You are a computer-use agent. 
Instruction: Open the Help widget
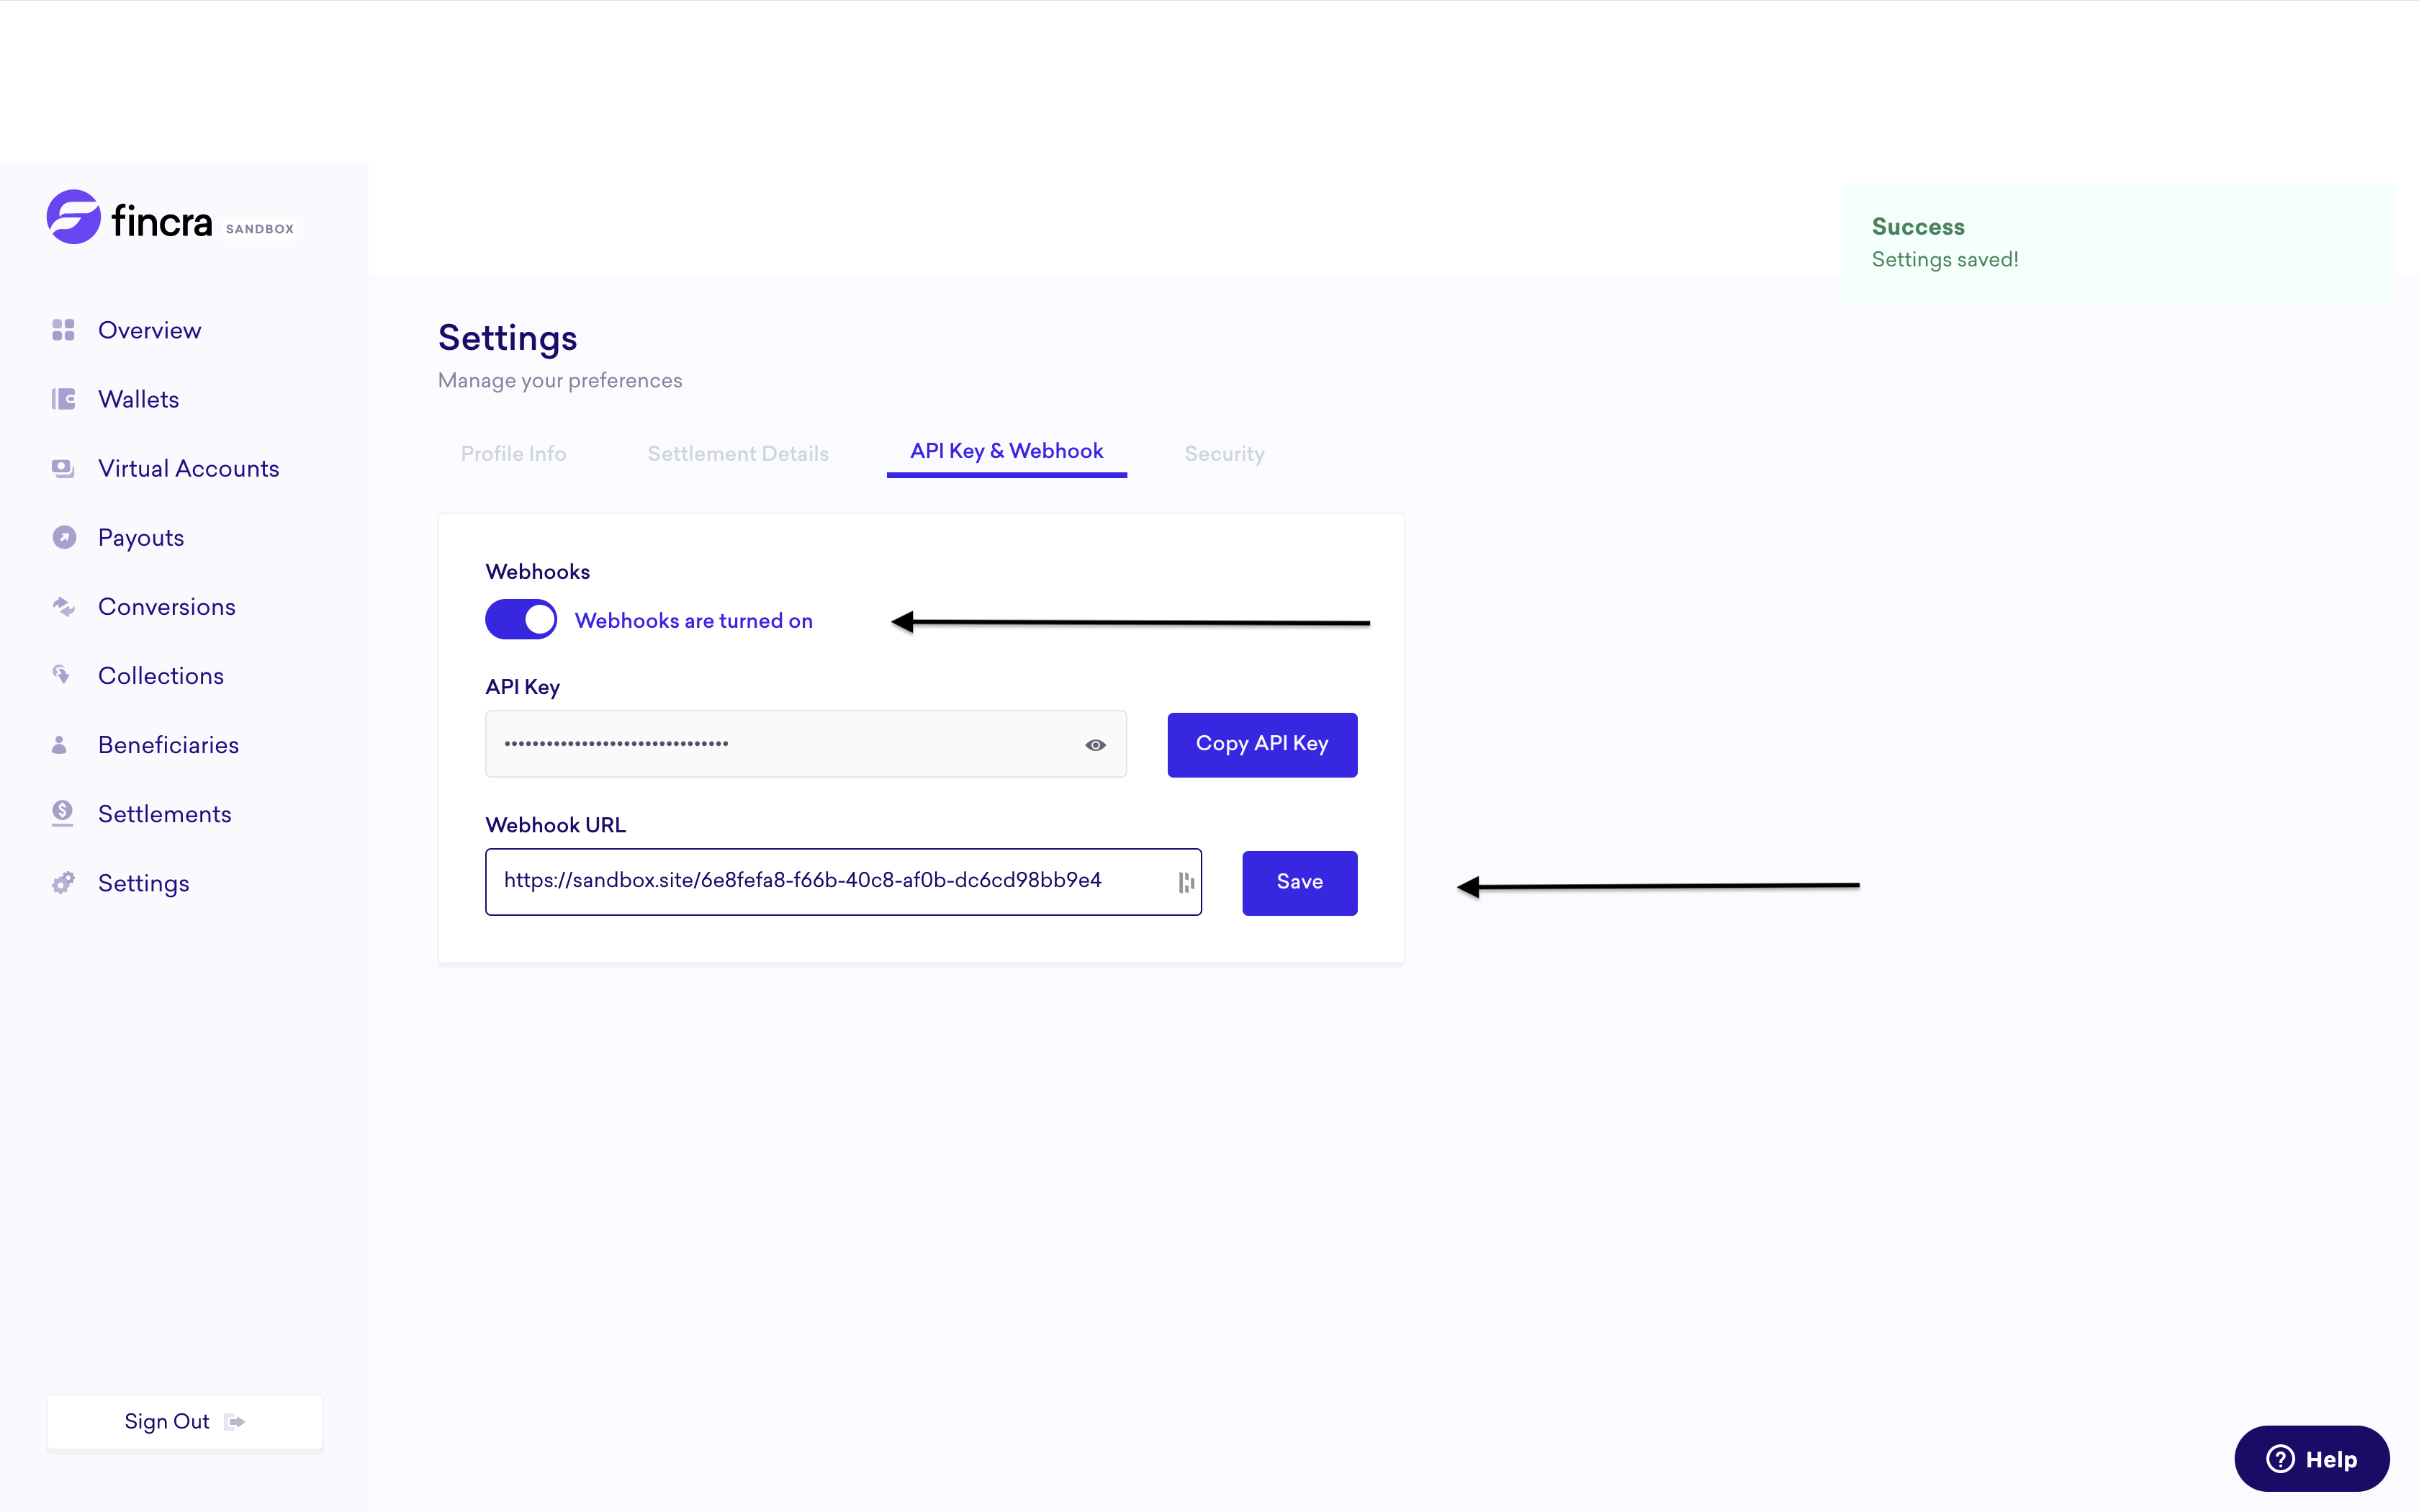(x=2310, y=1458)
